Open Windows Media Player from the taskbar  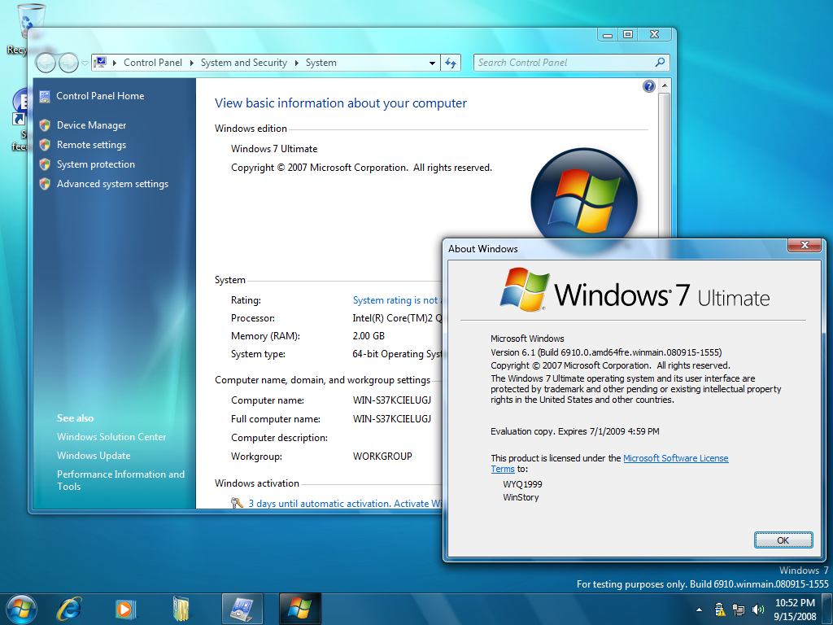pyautogui.click(x=125, y=608)
